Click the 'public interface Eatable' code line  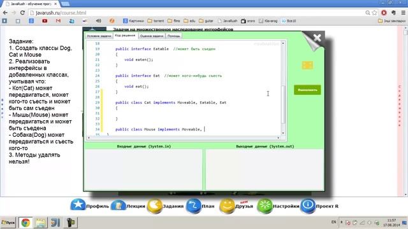pyautogui.click(x=166, y=49)
